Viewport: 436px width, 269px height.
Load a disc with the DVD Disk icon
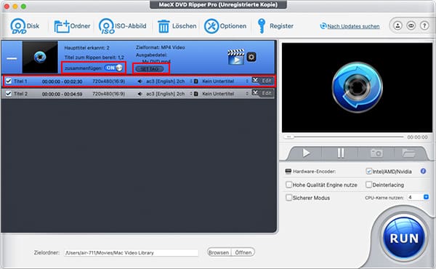tap(18, 26)
